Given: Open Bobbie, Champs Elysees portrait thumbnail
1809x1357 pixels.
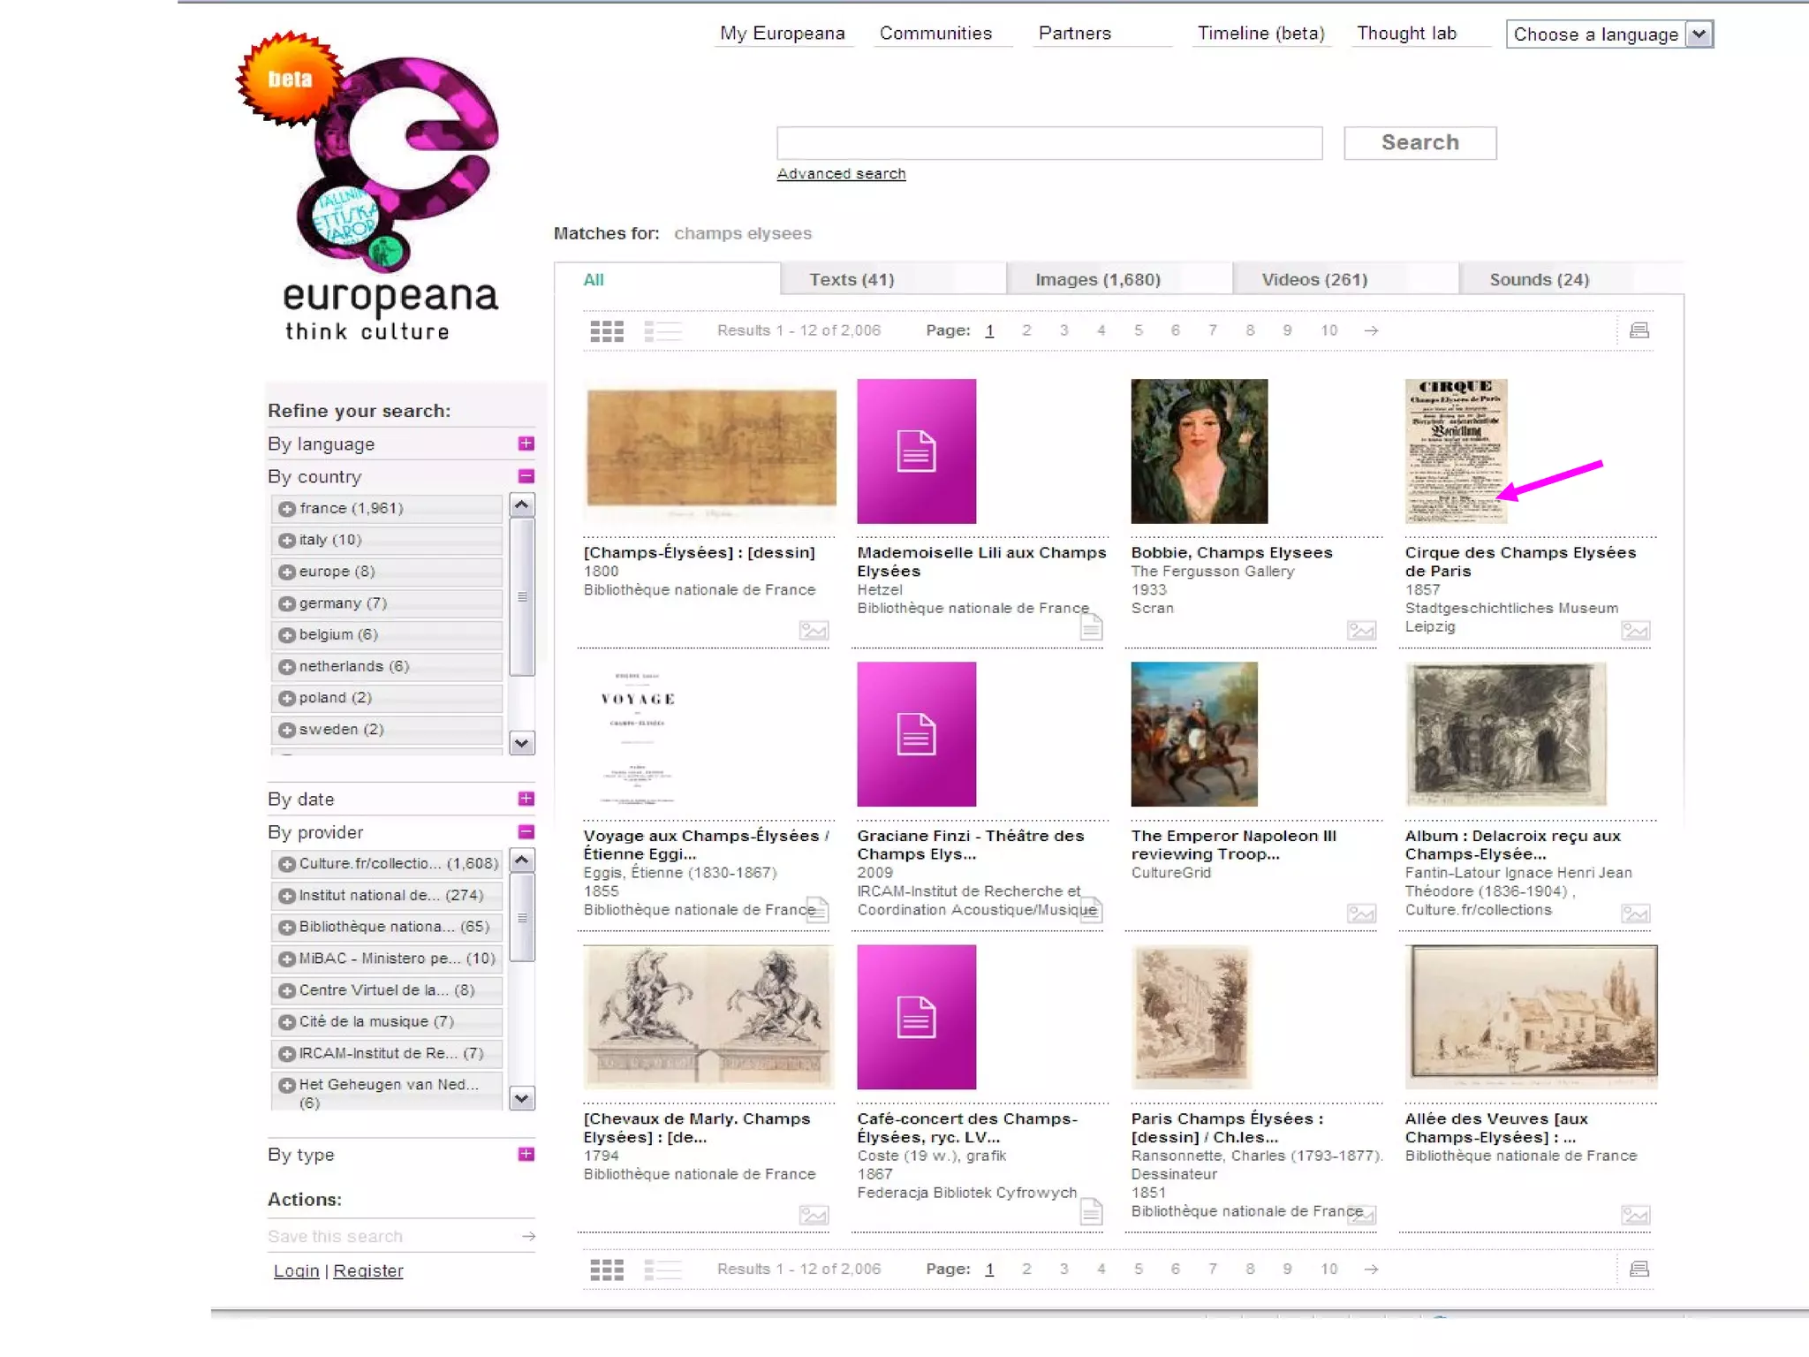Looking at the screenshot, I should 1199,451.
